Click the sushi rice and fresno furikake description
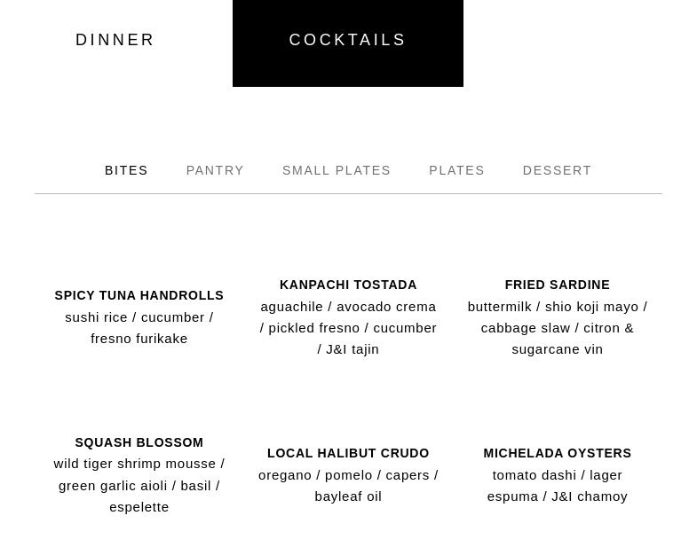 click(x=139, y=327)
